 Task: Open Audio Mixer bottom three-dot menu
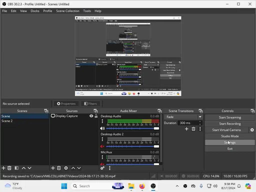click(x=110, y=168)
